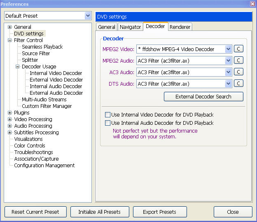Click the C button next to MPEG2 Video
The image size is (257, 222).
point(238,49)
